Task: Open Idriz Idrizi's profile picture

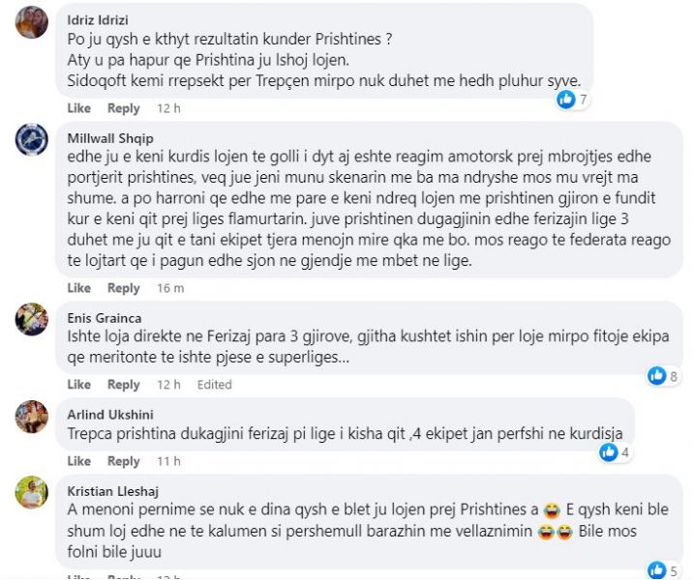Action: 31,22
